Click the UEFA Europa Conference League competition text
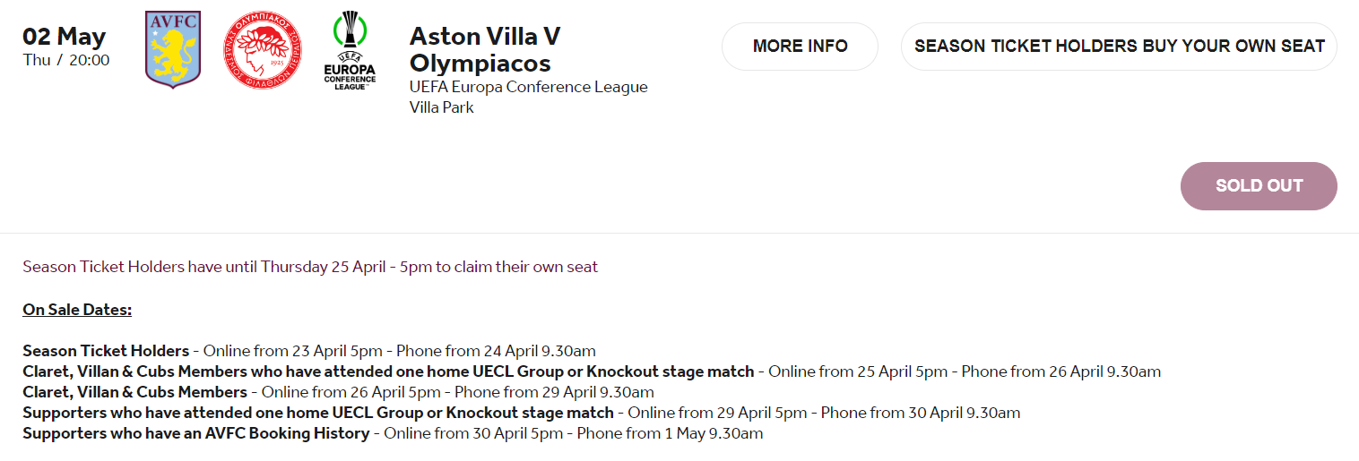 528,87
